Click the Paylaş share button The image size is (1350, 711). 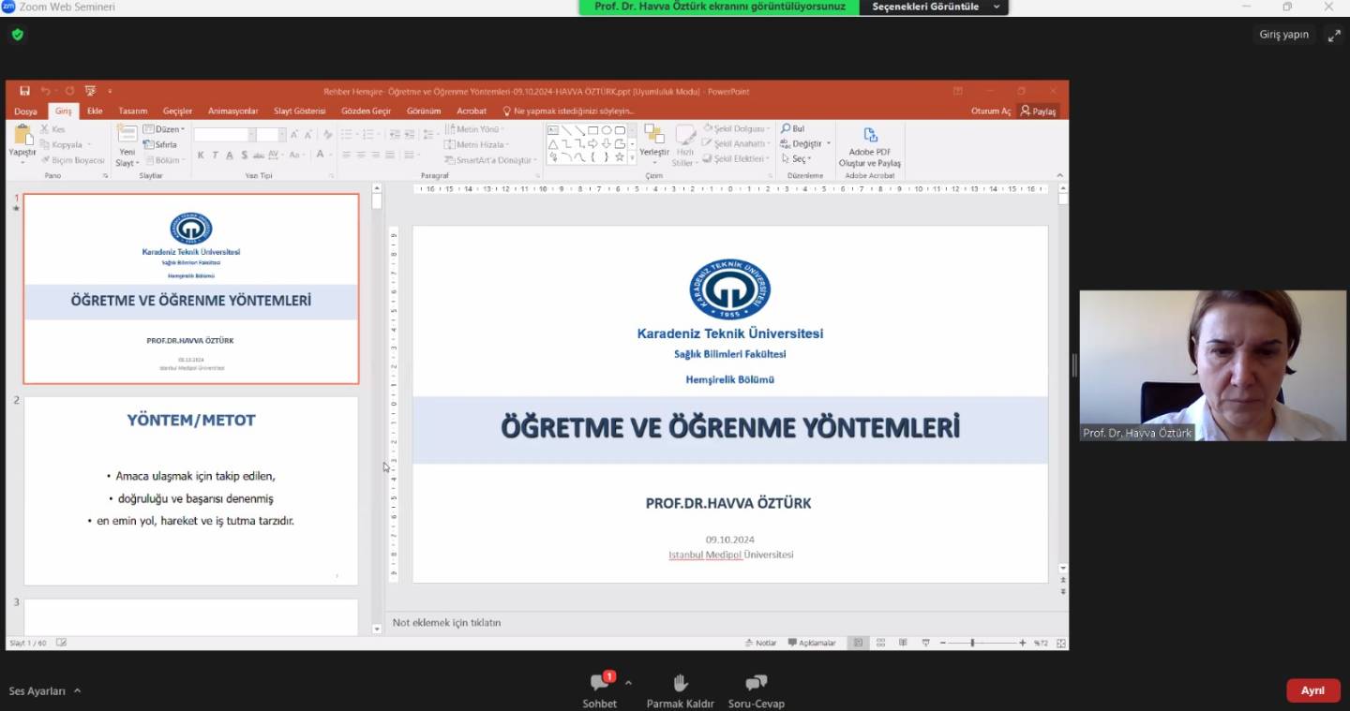point(1039,111)
